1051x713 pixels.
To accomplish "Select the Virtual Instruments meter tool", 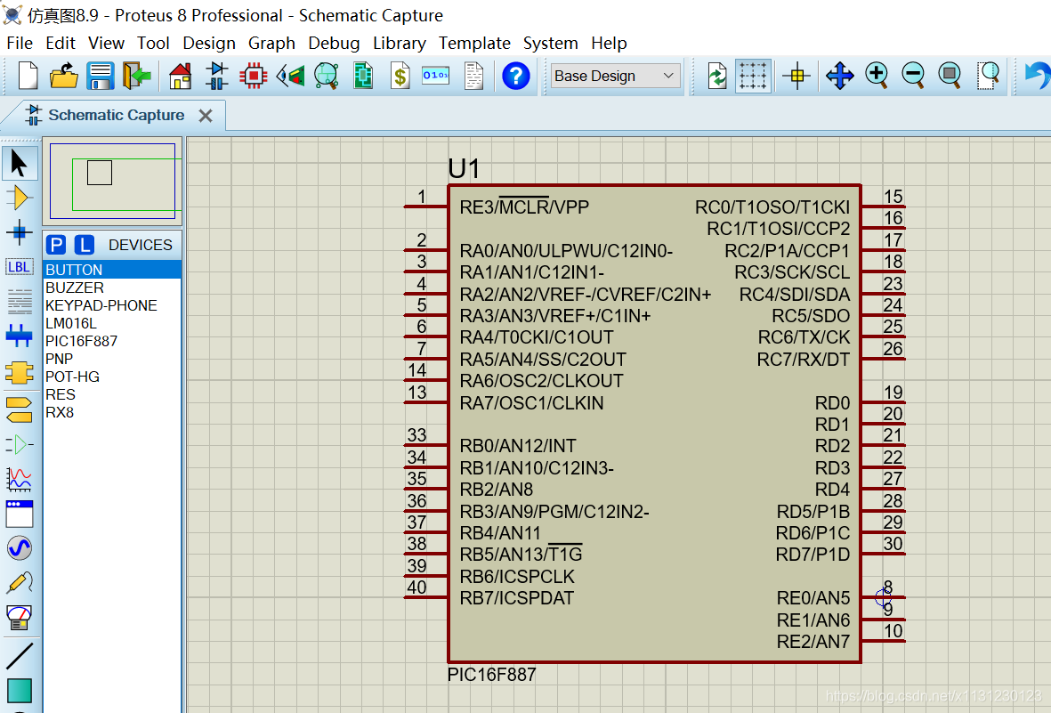I will (x=19, y=617).
